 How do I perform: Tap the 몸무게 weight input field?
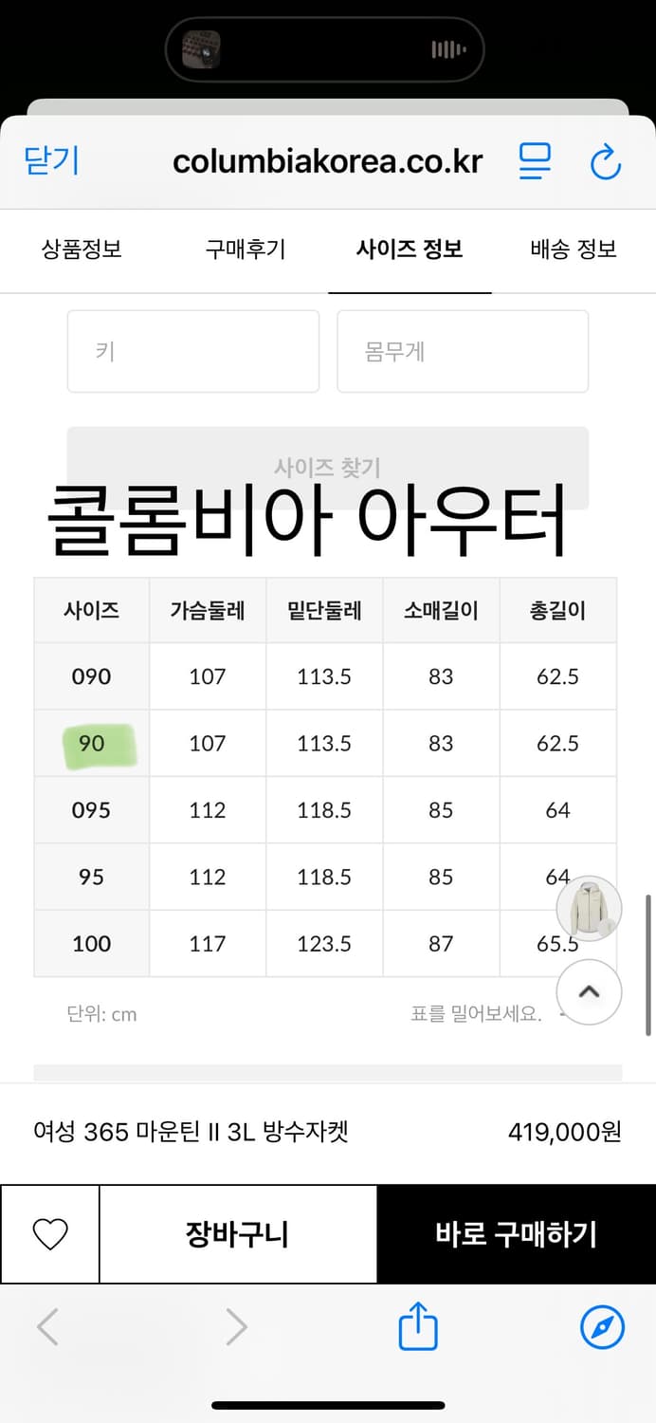463,351
